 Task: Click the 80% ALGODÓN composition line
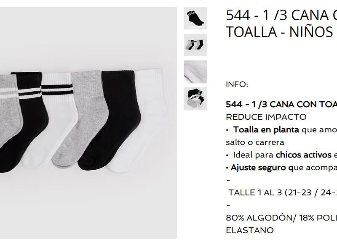tap(281, 218)
